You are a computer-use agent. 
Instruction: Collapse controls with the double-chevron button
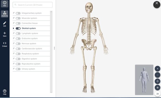pos(158,94)
